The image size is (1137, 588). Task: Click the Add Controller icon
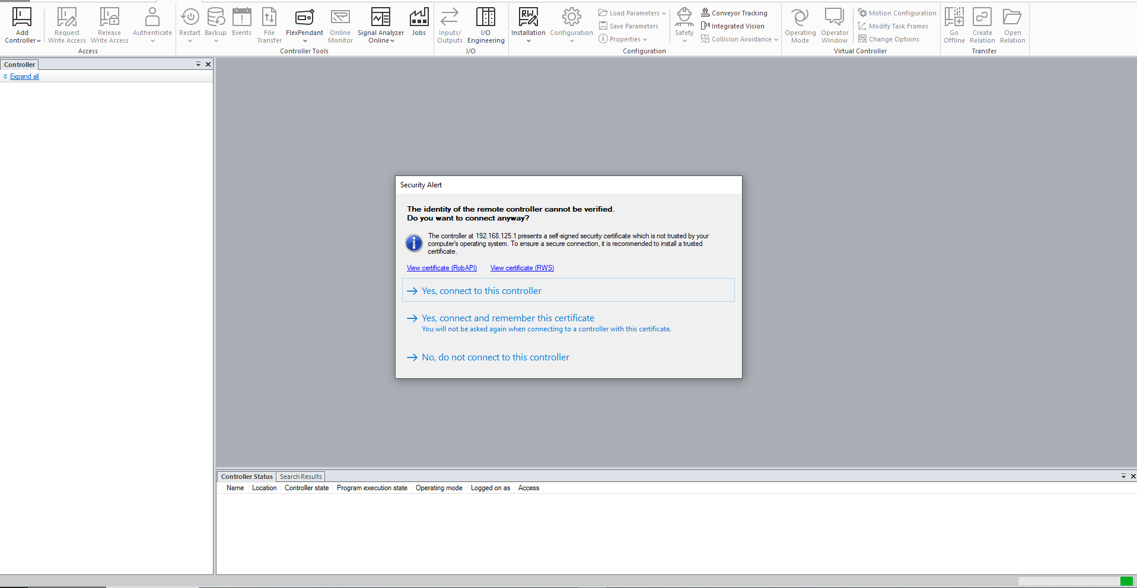coord(22,17)
